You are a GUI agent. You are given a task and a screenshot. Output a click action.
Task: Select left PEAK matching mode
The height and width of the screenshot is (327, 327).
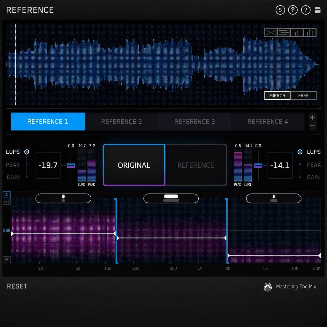(x=13, y=165)
